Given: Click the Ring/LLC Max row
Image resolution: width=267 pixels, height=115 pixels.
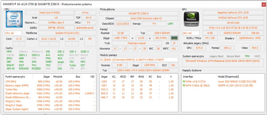Looking at the screenshot, I should click(50, 101).
